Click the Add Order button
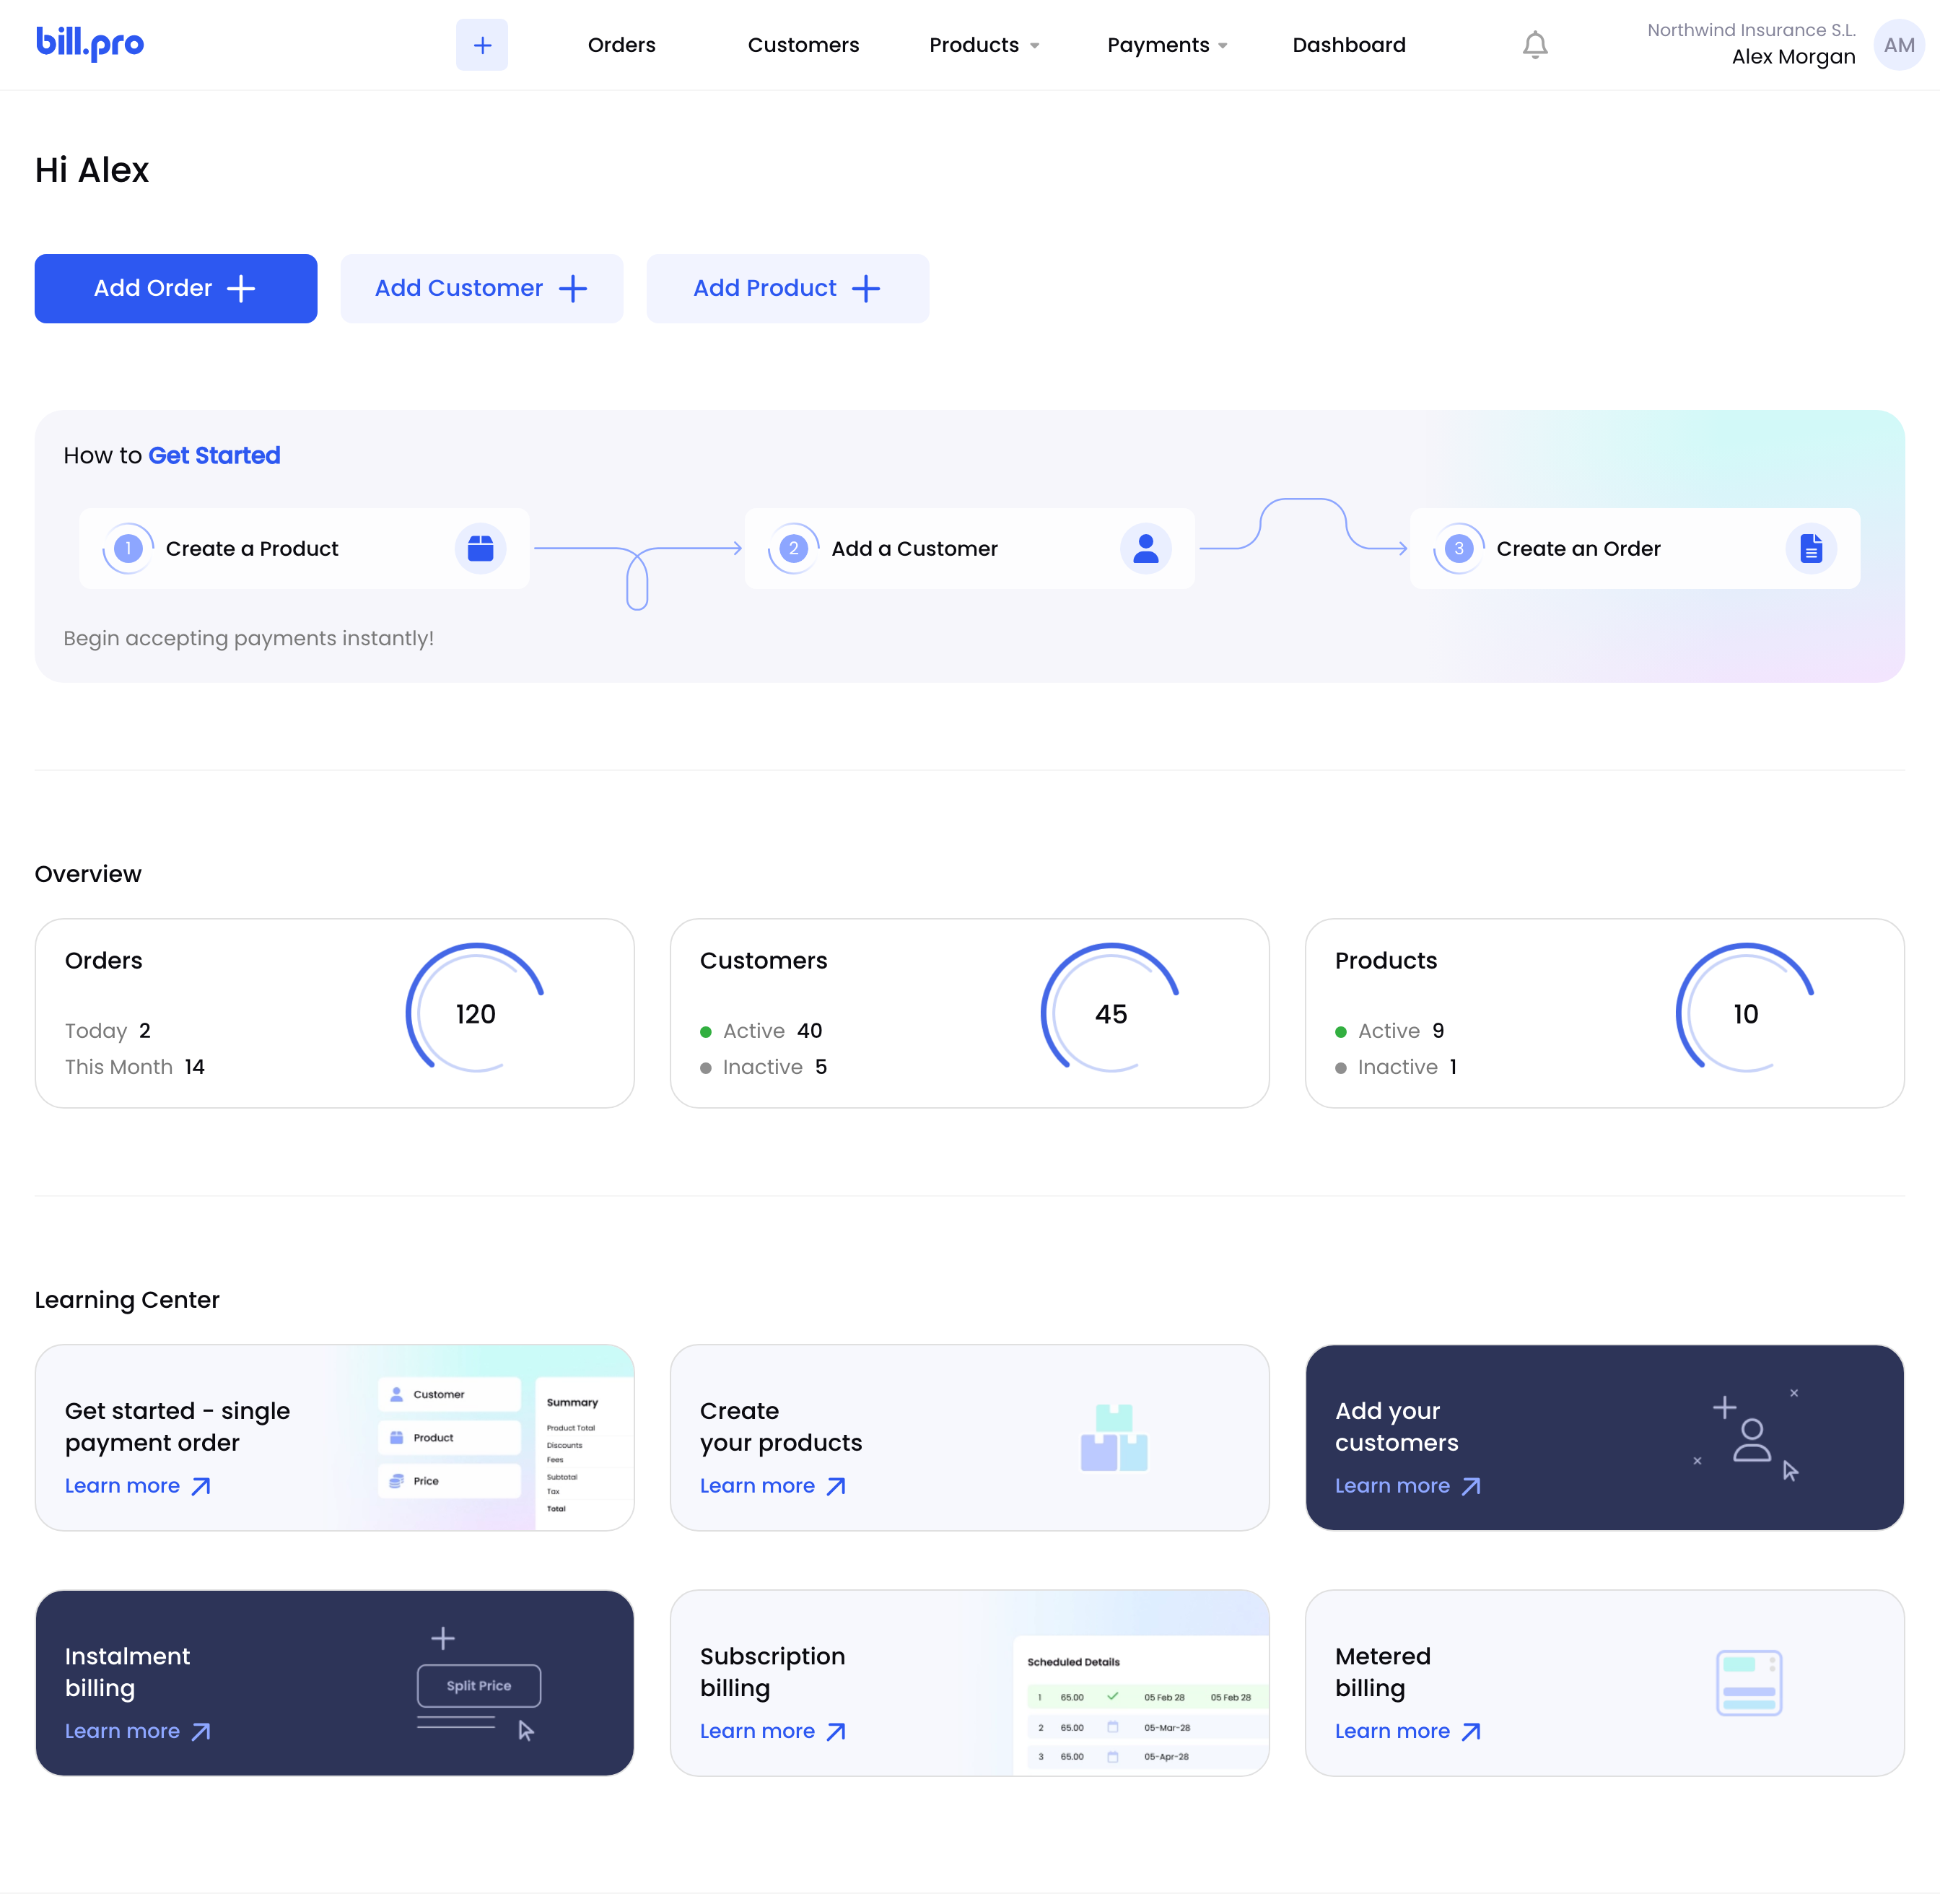Image resolution: width=1940 pixels, height=1904 pixels. [176, 288]
